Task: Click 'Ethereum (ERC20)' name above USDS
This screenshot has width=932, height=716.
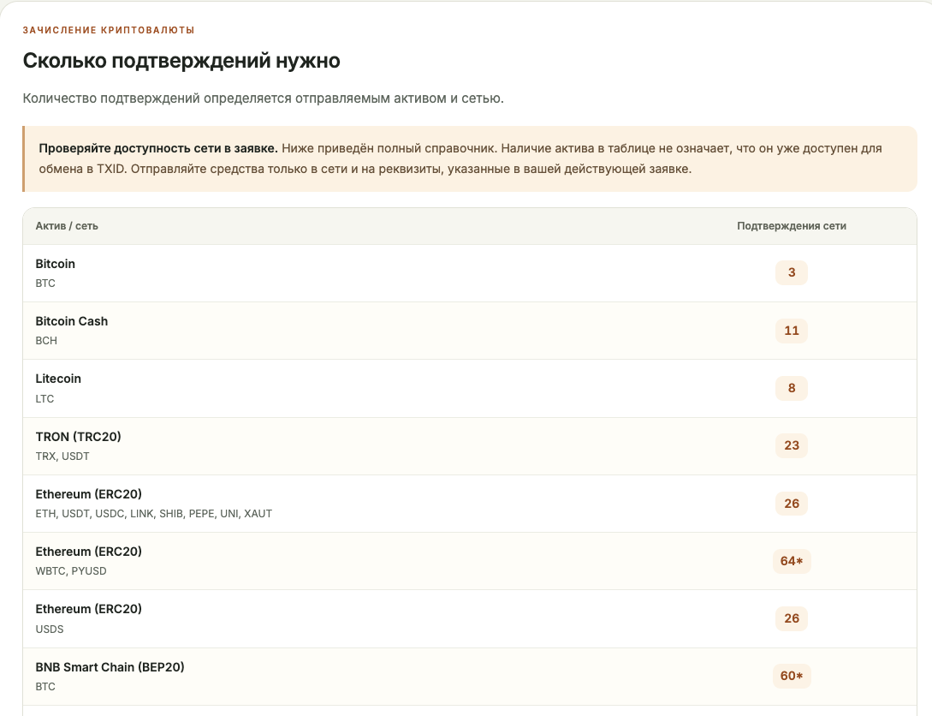Action: [88, 609]
